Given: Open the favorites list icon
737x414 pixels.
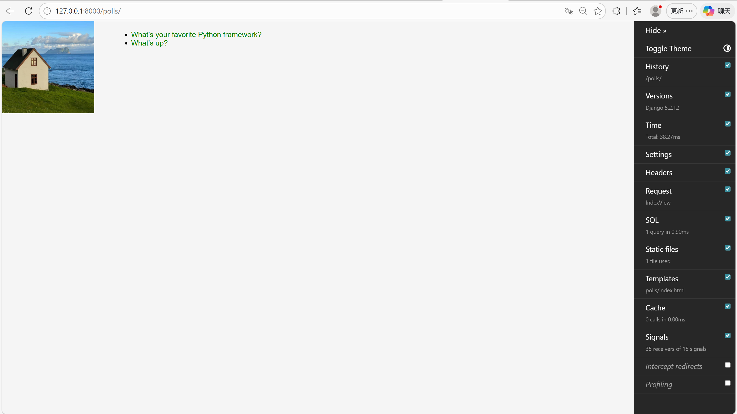Looking at the screenshot, I should 637,11.
